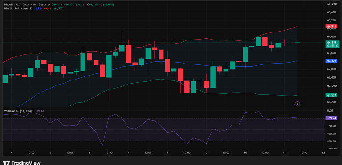The height and width of the screenshot is (165, 342).
Task: Click the 66,000 price axis label
Action: pos(331,4)
